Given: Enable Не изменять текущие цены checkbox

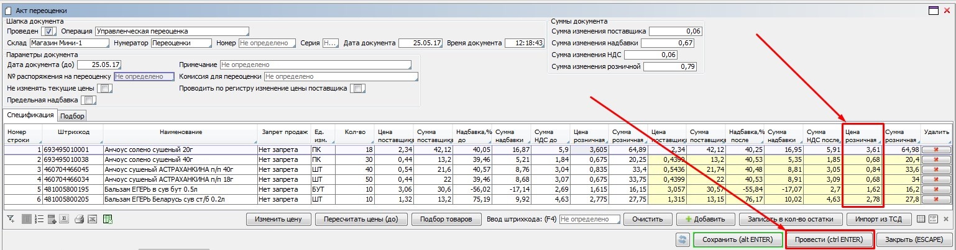Looking at the screenshot, I should pyautogui.click(x=106, y=89).
